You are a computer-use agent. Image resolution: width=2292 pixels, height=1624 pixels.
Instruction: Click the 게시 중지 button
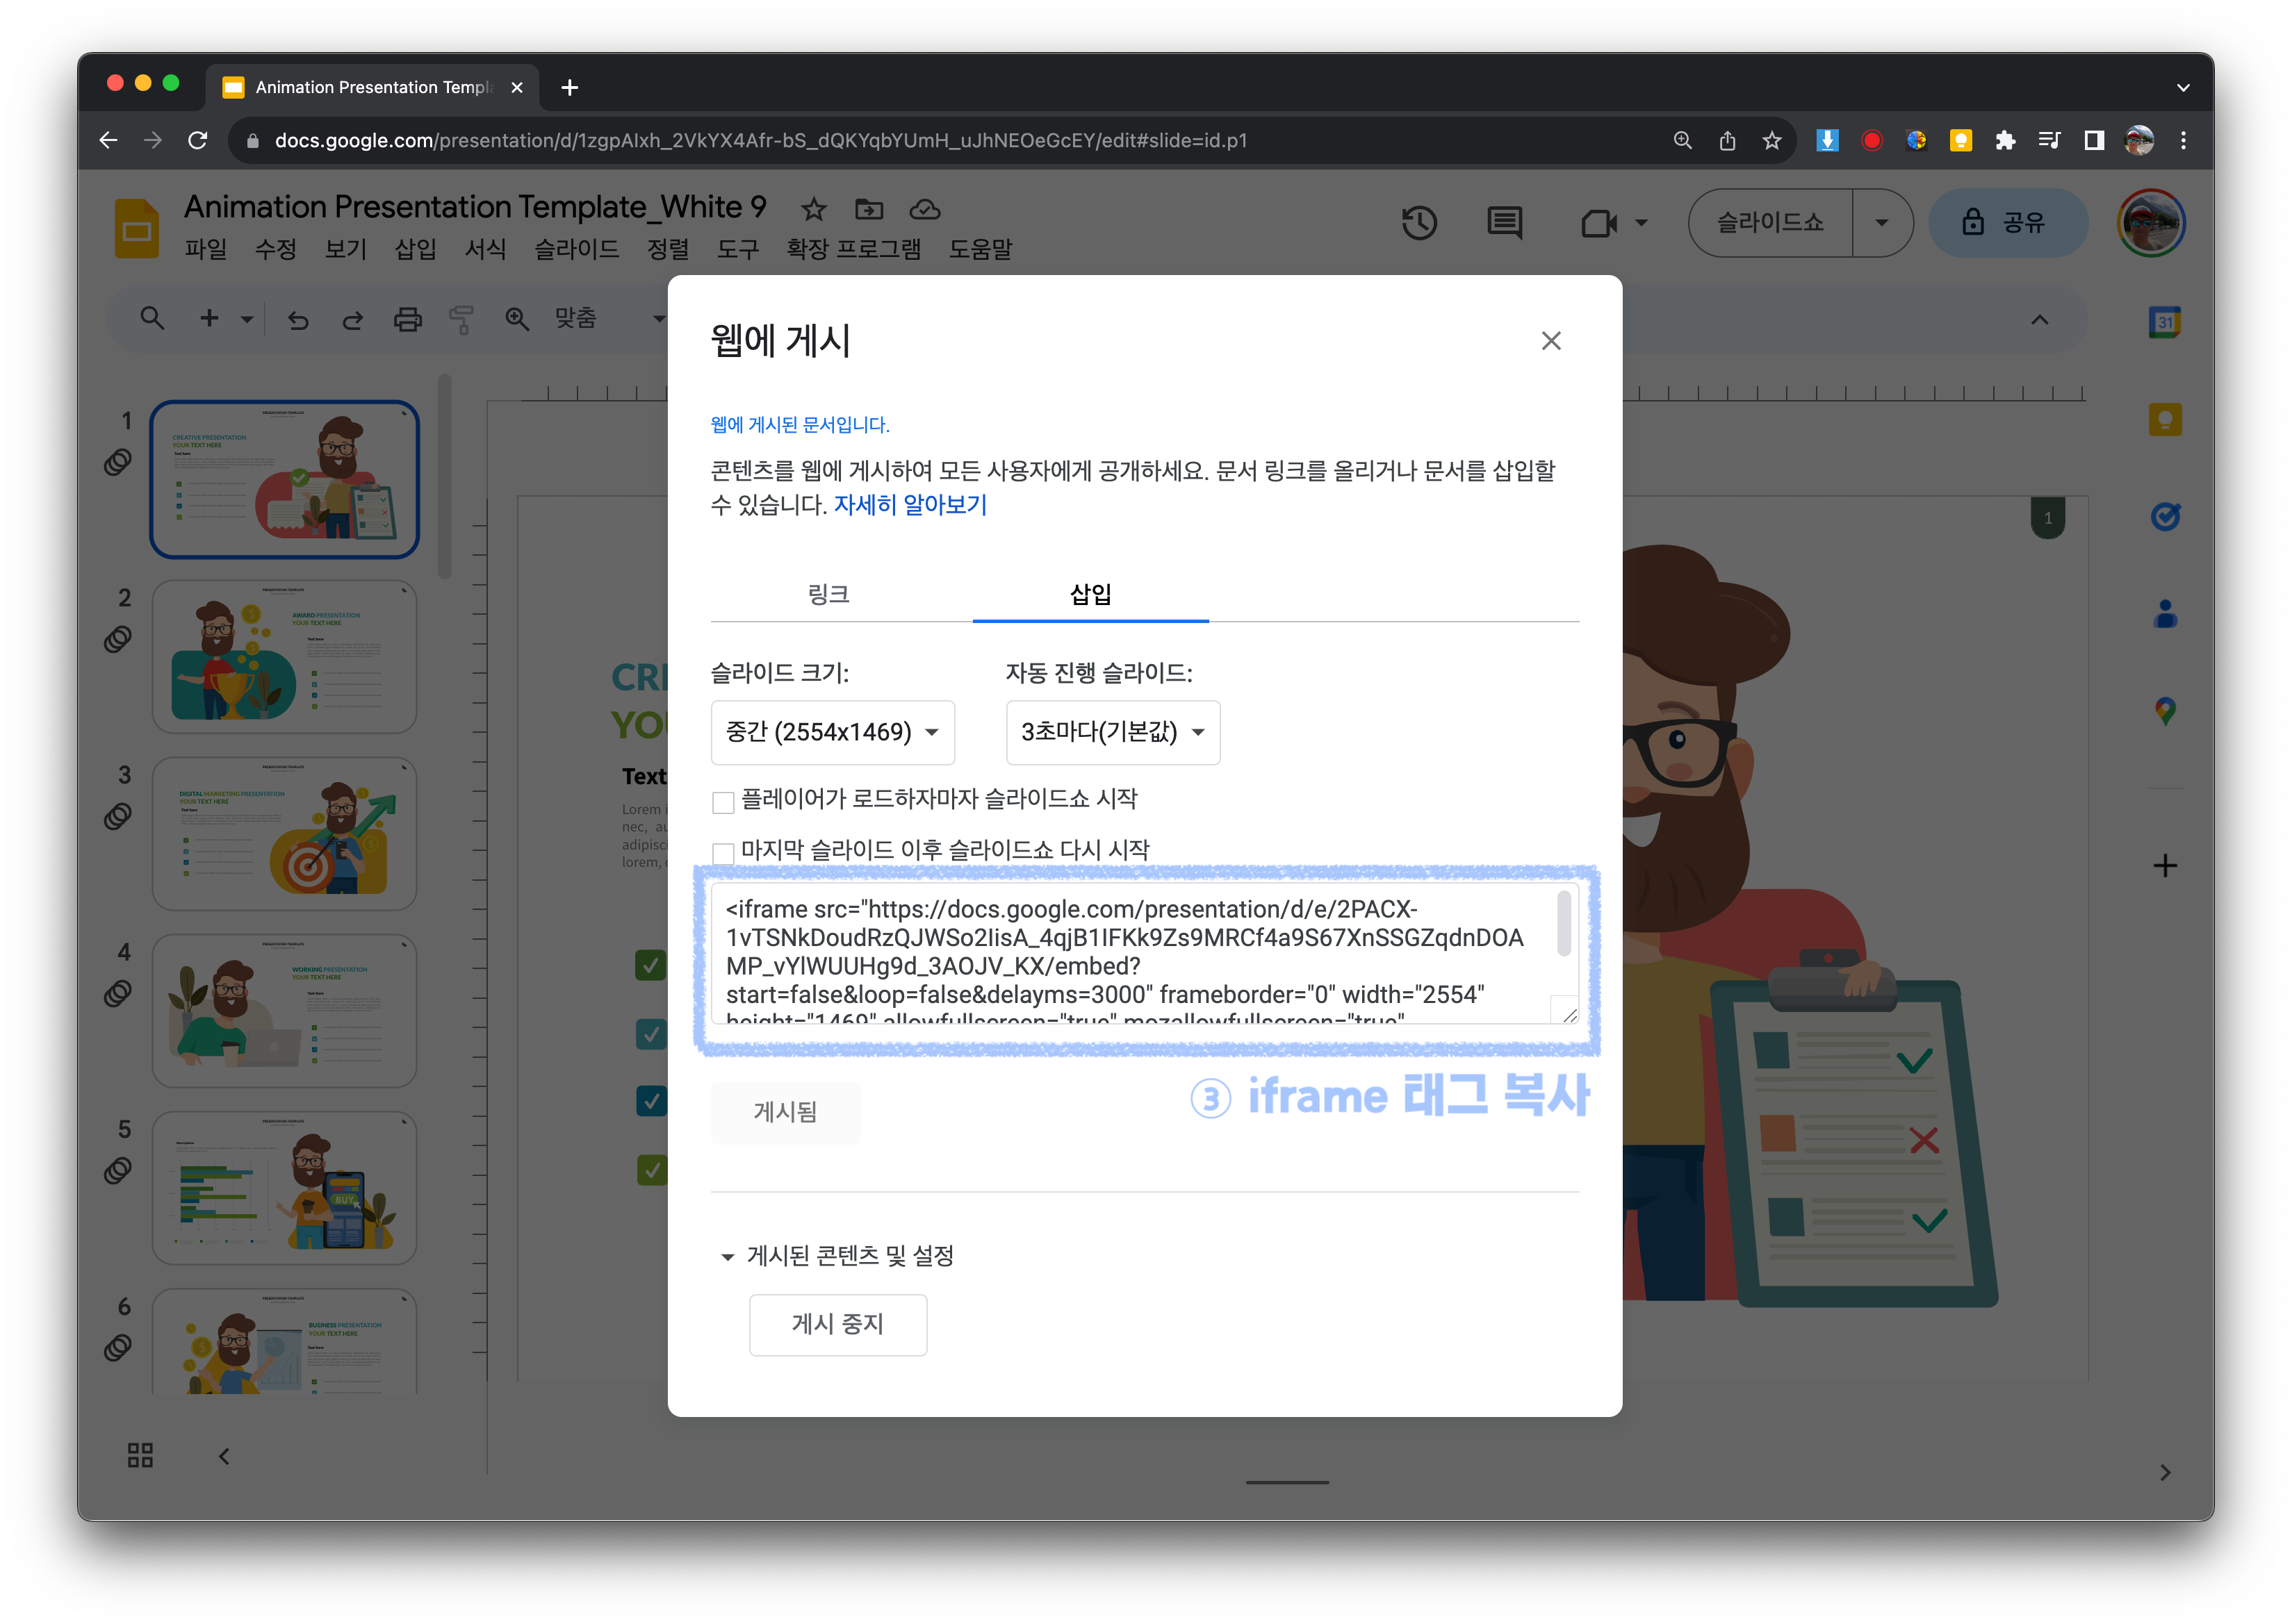837,1325
